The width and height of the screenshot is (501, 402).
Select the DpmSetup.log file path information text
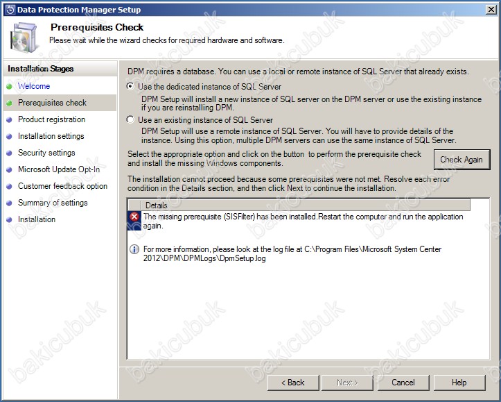coord(292,253)
